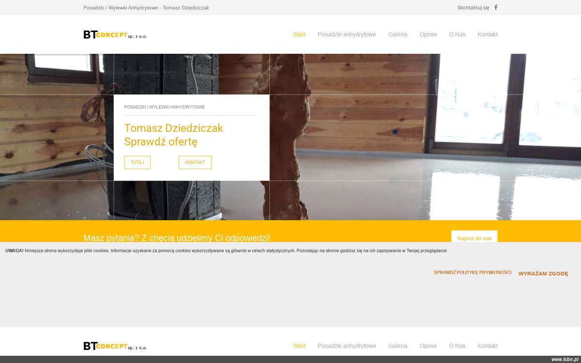The image size is (581, 363).
Task: Open Sprawdź politykę prywatności link
Action: (x=473, y=272)
